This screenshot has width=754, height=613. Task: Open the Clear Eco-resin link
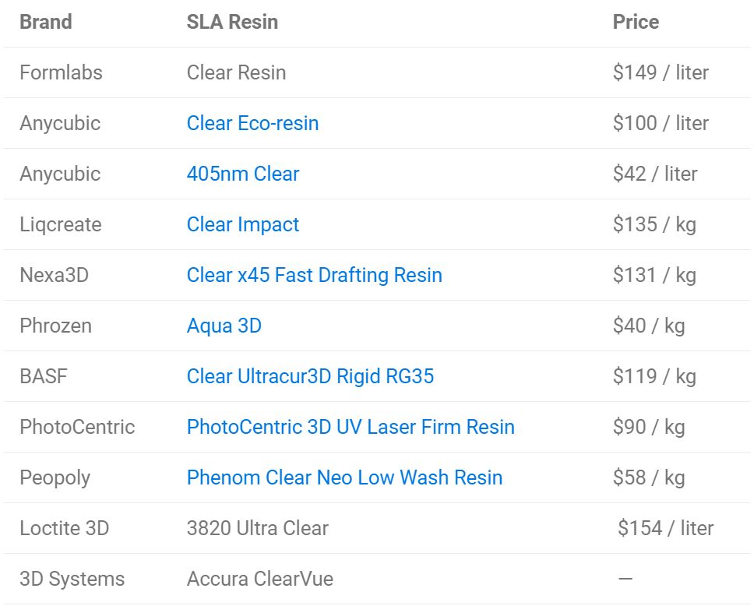coord(252,123)
